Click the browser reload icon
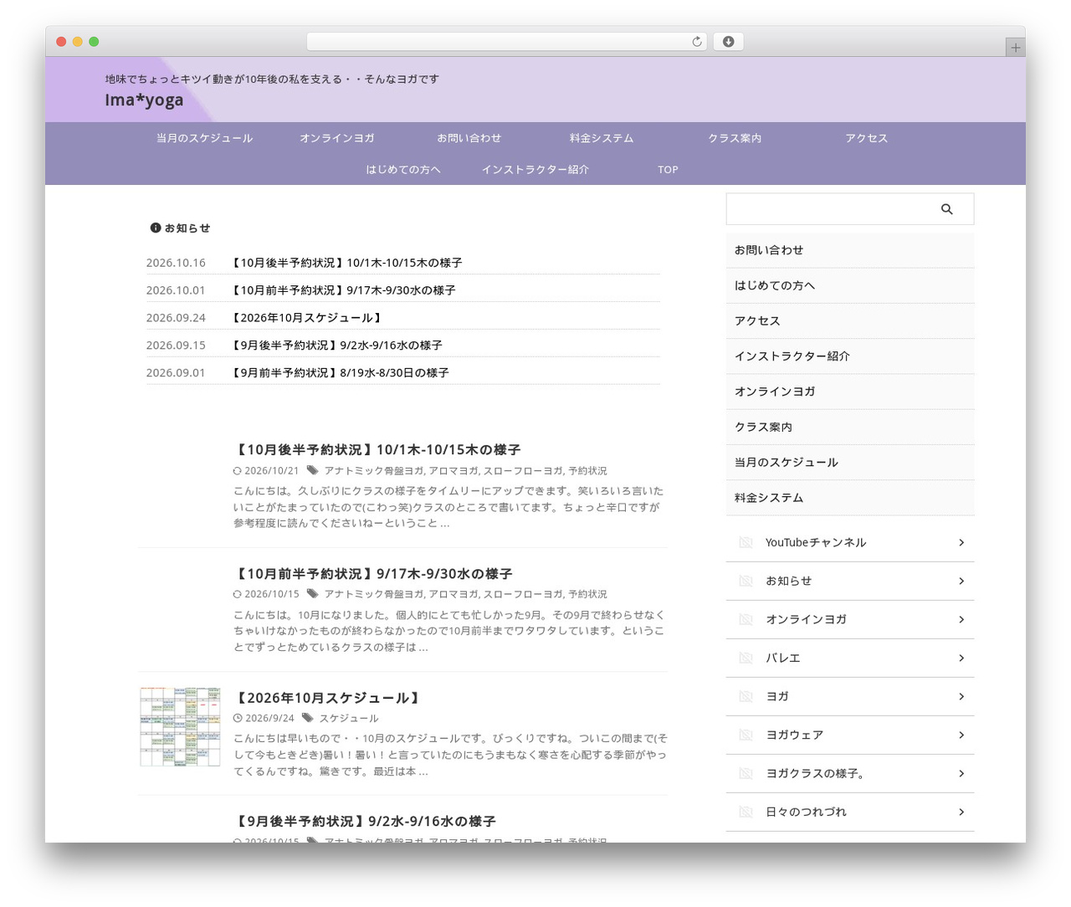The height and width of the screenshot is (907, 1071). click(x=697, y=42)
